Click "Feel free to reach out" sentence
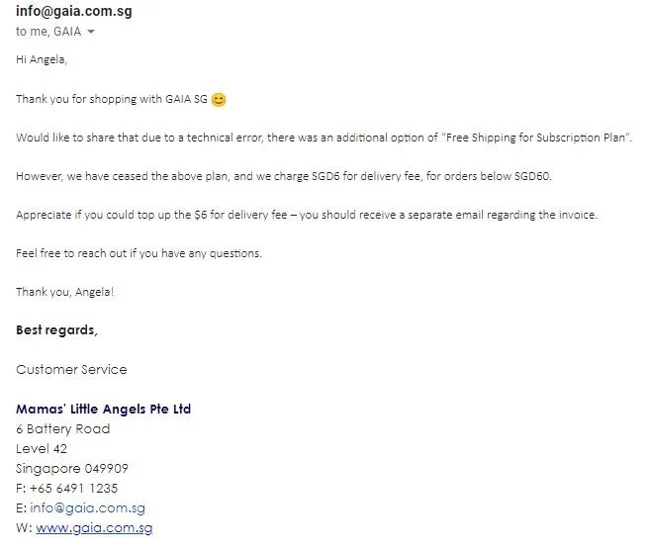Image resolution: width=650 pixels, height=552 pixels. point(139,253)
